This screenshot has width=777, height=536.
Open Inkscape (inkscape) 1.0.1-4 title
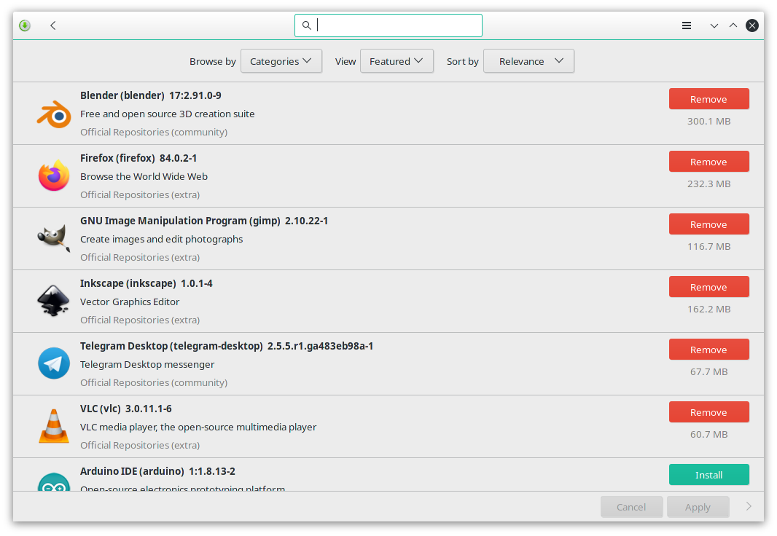coord(147,283)
